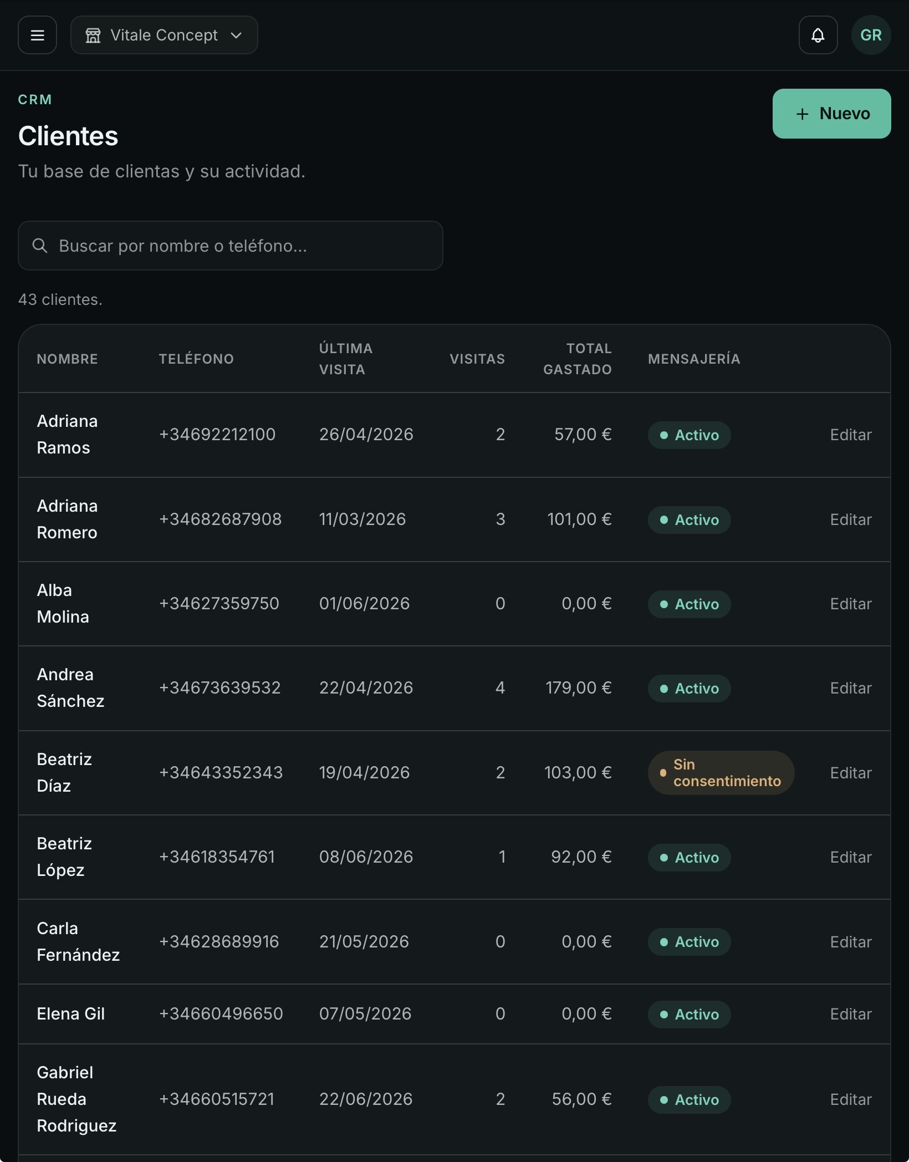Open the GR user avatar menu

coord(871,35)
